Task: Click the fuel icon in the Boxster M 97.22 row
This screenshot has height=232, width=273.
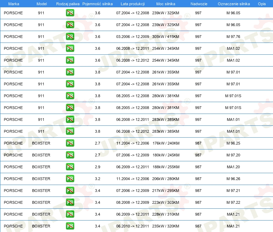Action: [70, 202]
